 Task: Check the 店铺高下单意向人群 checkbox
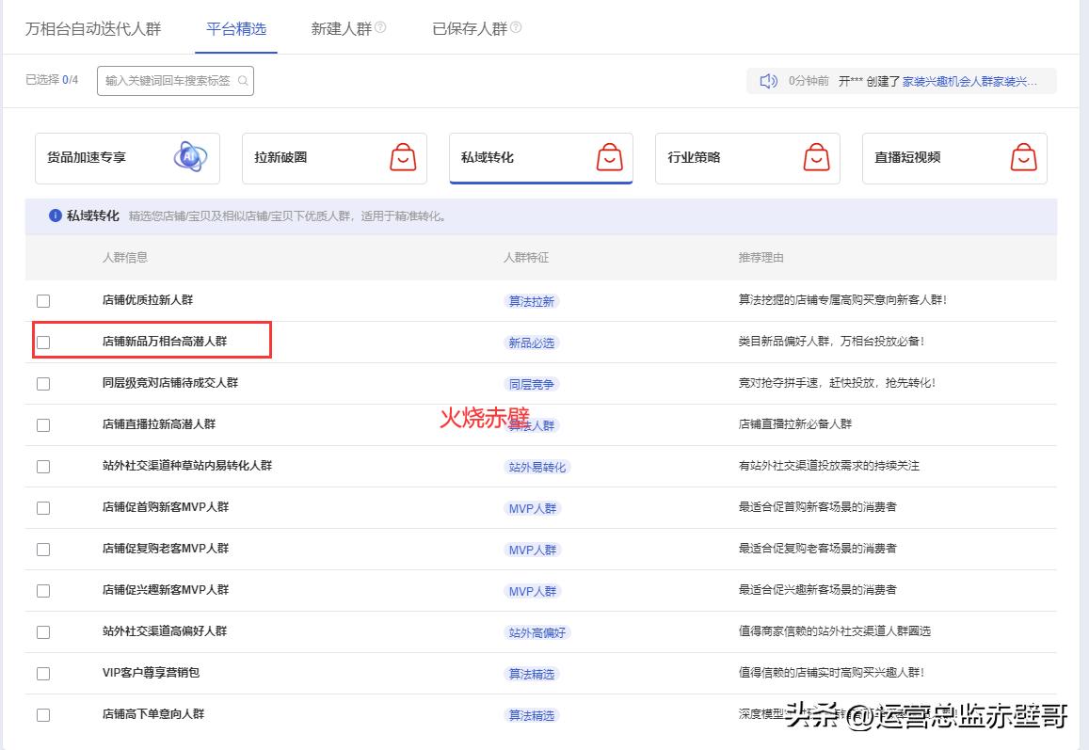pyautogui.click(x=42, y=715)
